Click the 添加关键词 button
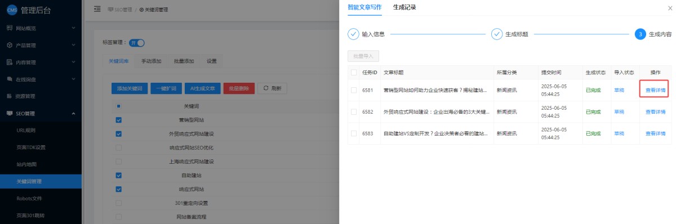The image size is (676, 224). click(130, 88)
